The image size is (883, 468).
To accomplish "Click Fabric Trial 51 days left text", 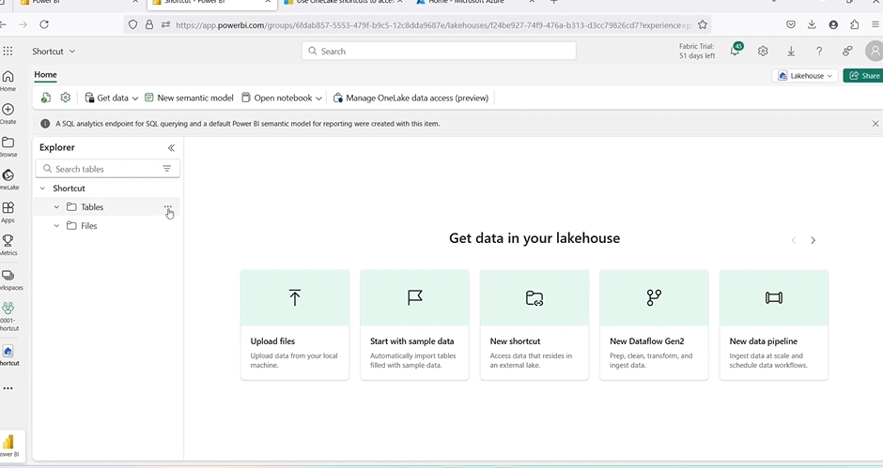I will (x=697, y=52).
